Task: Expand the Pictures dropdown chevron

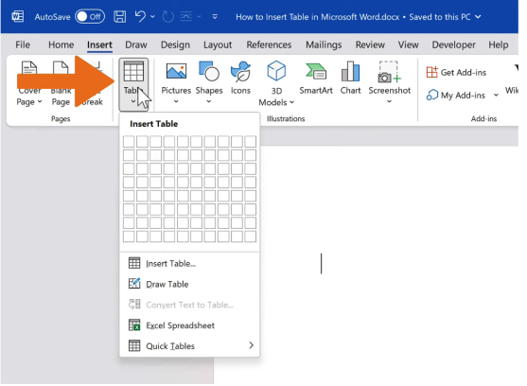Action: (x=176, y=101)
